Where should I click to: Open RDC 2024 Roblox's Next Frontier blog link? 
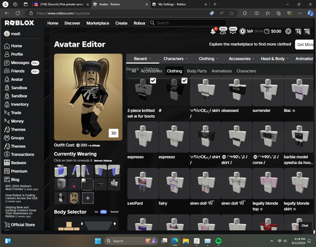(x=21, y=188)
